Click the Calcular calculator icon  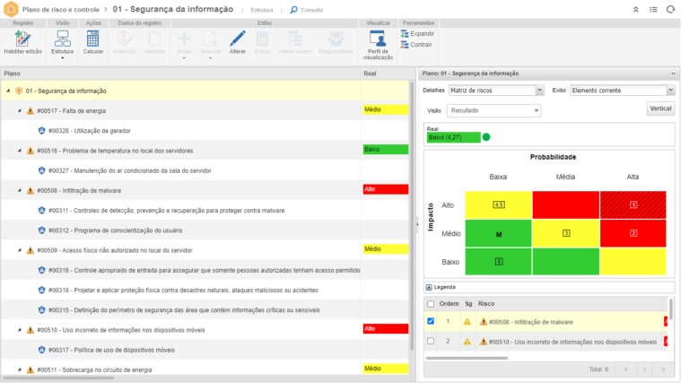pos(92,39)
